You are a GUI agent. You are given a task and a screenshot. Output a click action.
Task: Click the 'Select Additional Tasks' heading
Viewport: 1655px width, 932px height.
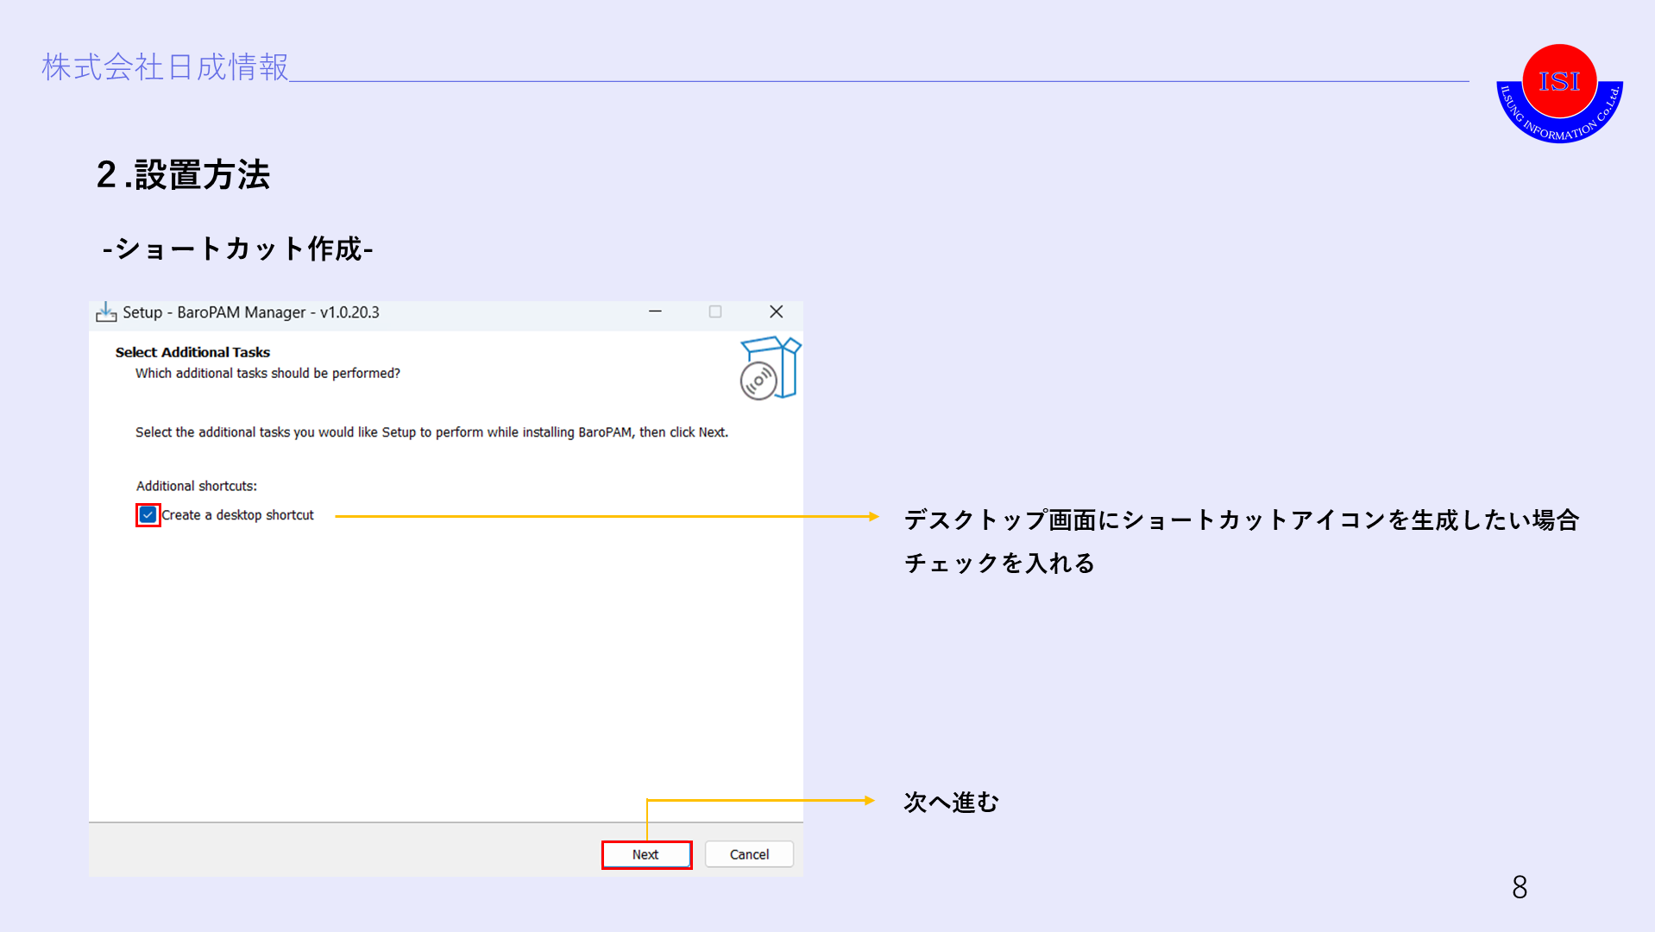(192, 352)
